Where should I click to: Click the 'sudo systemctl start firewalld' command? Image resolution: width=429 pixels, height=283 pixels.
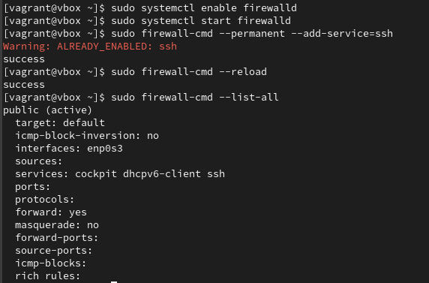pos(201,20)
